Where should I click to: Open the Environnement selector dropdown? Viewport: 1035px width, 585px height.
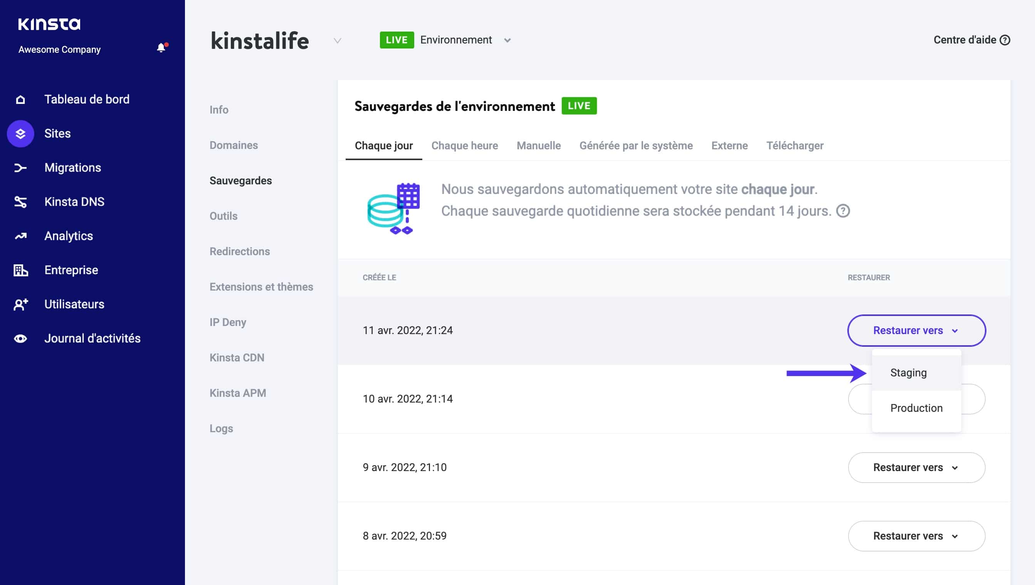507,40
